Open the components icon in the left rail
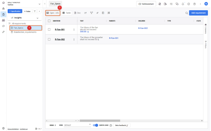This screenshot has width=211, height=131. [x=3, y=8]
